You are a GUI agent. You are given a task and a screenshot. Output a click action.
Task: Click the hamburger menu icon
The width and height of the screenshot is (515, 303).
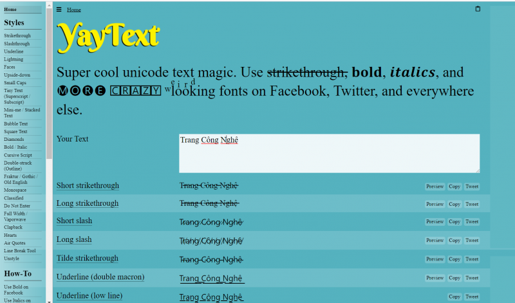[59, 10]
